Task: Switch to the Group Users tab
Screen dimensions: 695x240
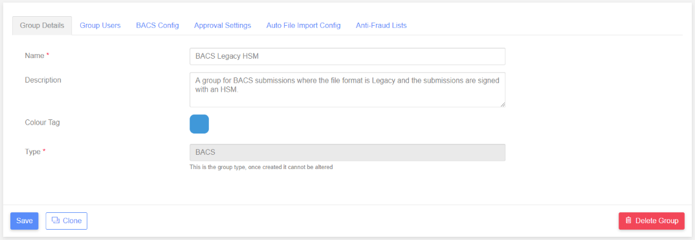Action: click(x=100, y=26)
